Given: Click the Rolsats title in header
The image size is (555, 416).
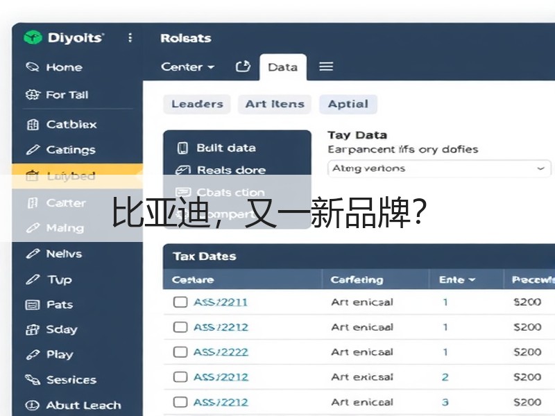Looking at the screenshot, I should pos(186,38).
